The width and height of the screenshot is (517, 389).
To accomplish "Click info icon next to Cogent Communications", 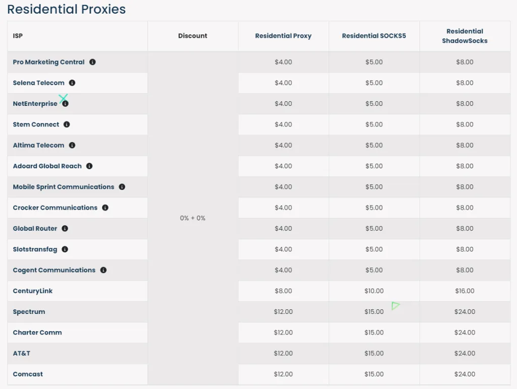I will (103, 270).
